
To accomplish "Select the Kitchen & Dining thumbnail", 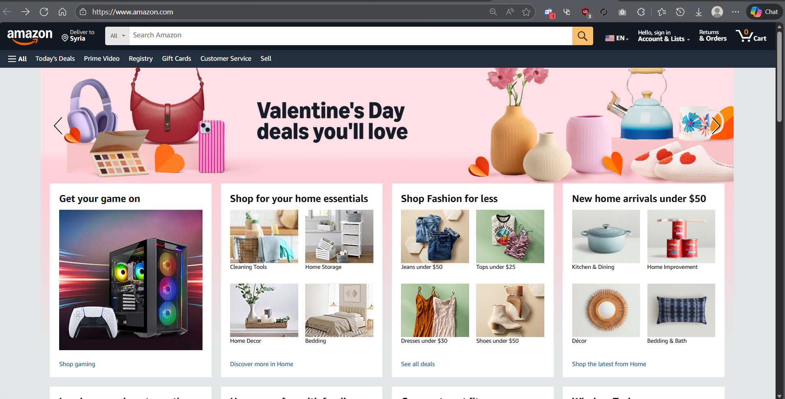I will (606, 236).
